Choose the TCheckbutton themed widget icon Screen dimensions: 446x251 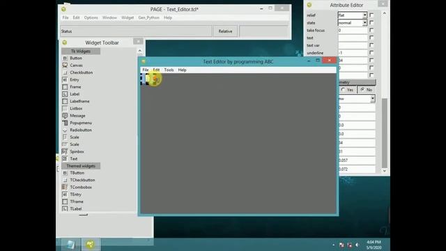[x=65, y=180]
